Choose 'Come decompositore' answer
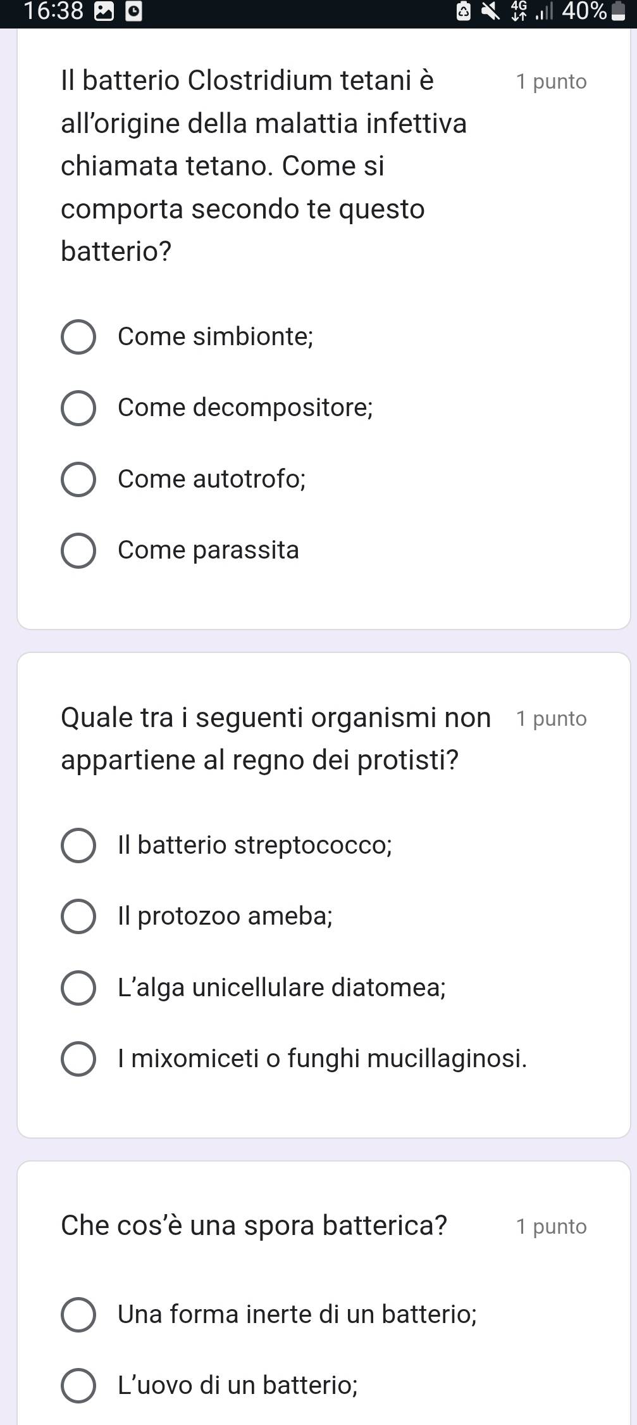Screen dimensions: 637x1425 pos(78,408)
